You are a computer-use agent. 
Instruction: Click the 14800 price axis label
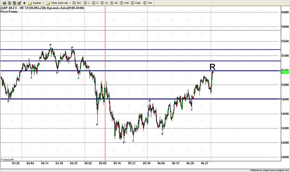pos(285,99)
